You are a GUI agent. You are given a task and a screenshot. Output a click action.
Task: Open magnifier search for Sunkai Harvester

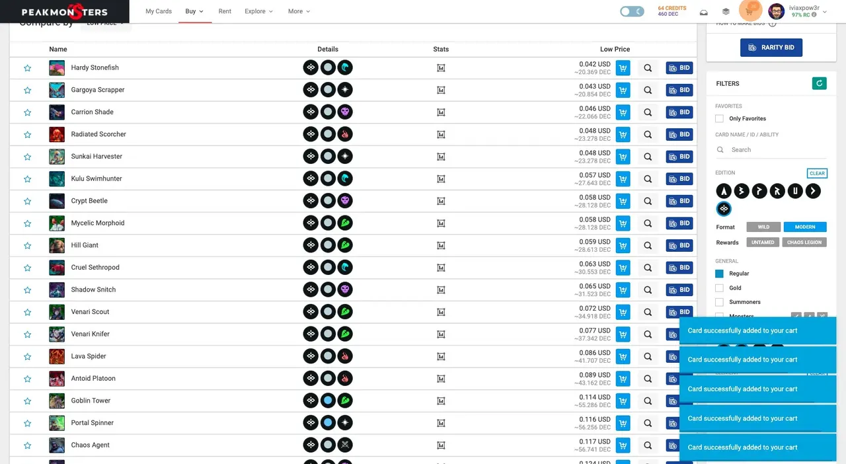[648, 157]
